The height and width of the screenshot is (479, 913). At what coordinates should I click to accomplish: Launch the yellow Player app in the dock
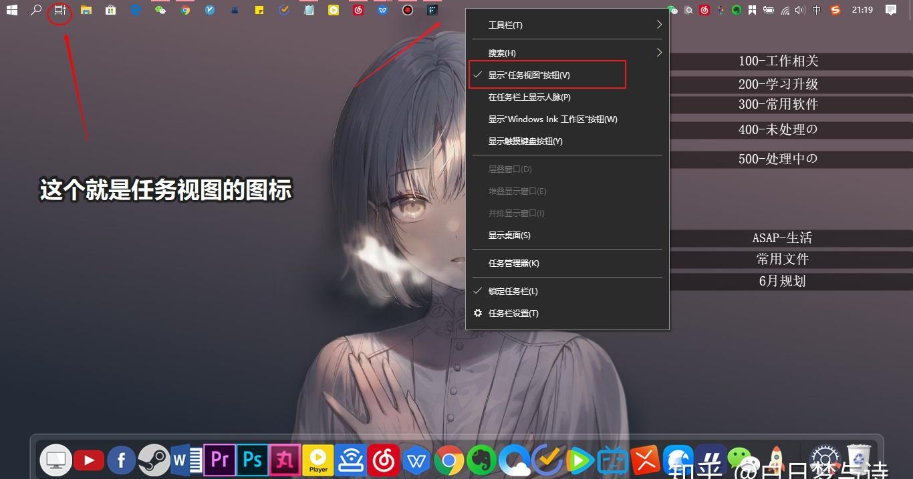(x=318, y=460)
